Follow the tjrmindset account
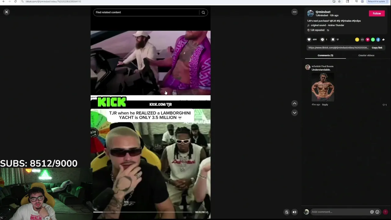391x220 pixels. [377, 13]
